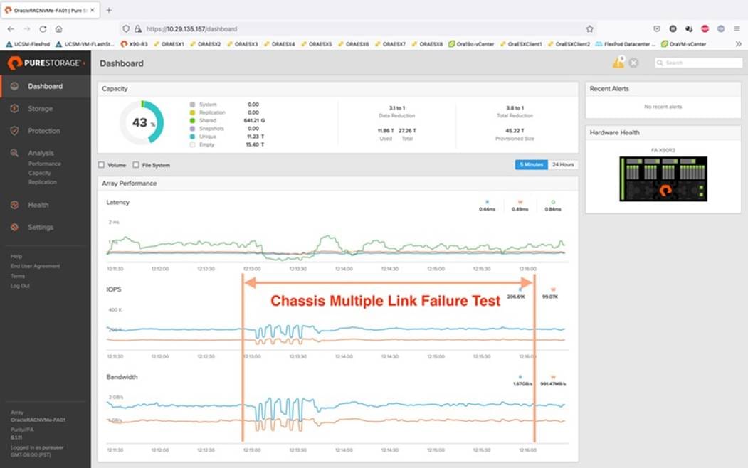The height and width of the screenshot is (468, 748).
Task: Open the UCSM-VM-FlashSt... bookmark
Action: (x=85, y=44)
